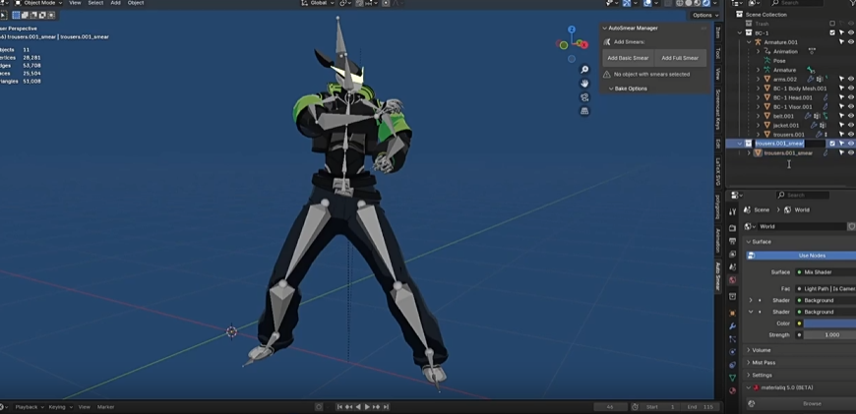Image resolution: width=856 pixels, height=414 pixels.
Task: Uncheck the BC-1 collection exclude checkbox
Action: pyautogui.click(x=832, y=32)
